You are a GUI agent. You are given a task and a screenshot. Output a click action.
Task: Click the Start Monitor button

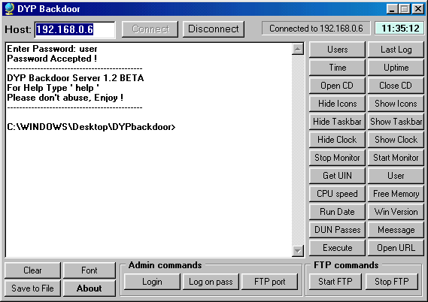(396, 158)
